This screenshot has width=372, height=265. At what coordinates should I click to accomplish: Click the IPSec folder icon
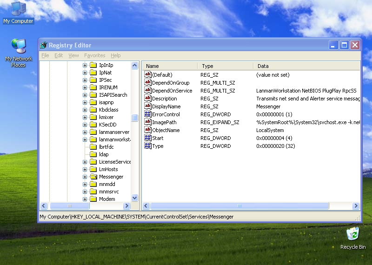click(93, 80)
